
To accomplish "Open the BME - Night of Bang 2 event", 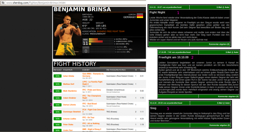I will (x=92, y=129).
